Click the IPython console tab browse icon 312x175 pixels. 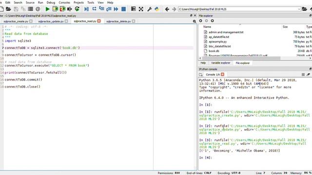(x=200, y=74)
